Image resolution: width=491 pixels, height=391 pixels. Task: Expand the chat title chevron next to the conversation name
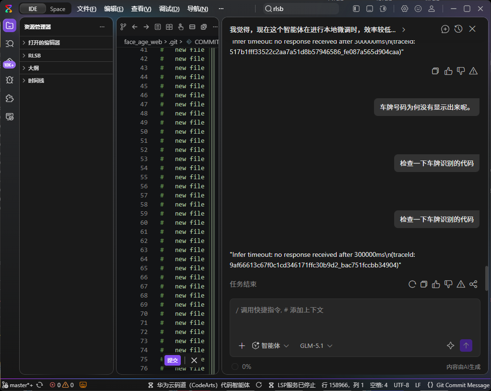(x=404, y=30)
